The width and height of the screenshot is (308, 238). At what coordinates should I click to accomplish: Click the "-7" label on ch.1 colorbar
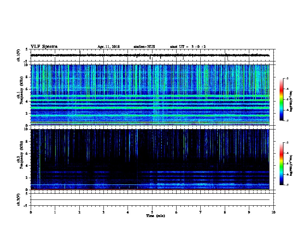[287, 121]
